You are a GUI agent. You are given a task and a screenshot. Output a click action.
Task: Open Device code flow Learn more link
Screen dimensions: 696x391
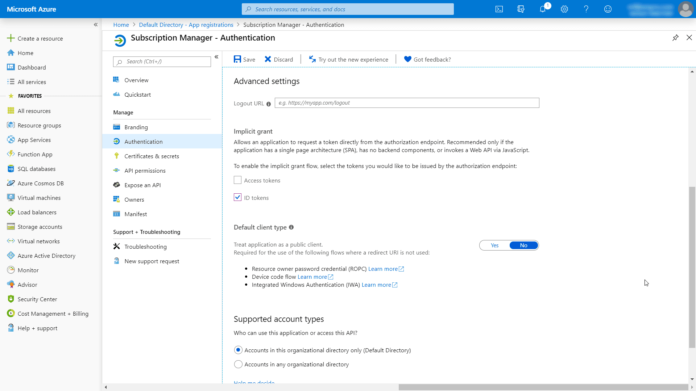pyautogui.click(x=312, y=277)
